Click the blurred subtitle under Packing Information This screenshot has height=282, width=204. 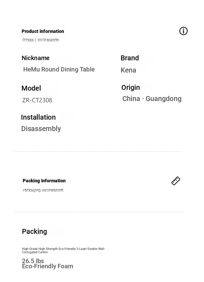click(x=43, y=190)
